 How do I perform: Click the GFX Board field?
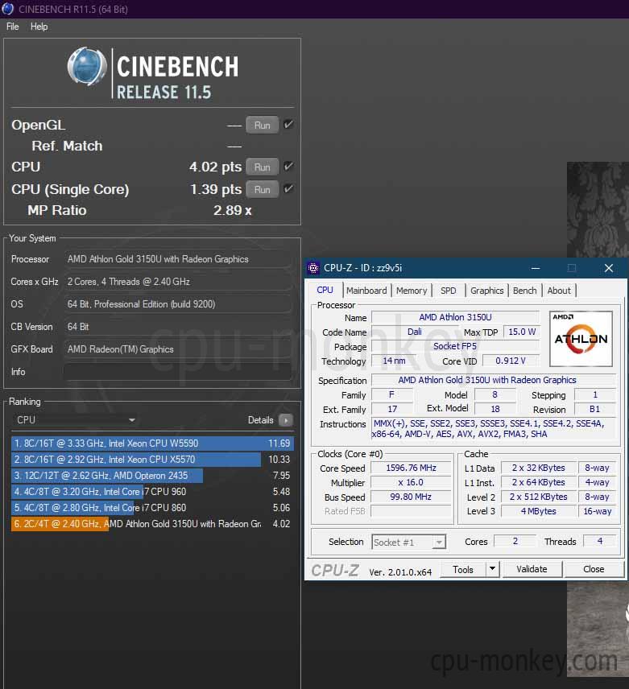(x=177, y=349)
